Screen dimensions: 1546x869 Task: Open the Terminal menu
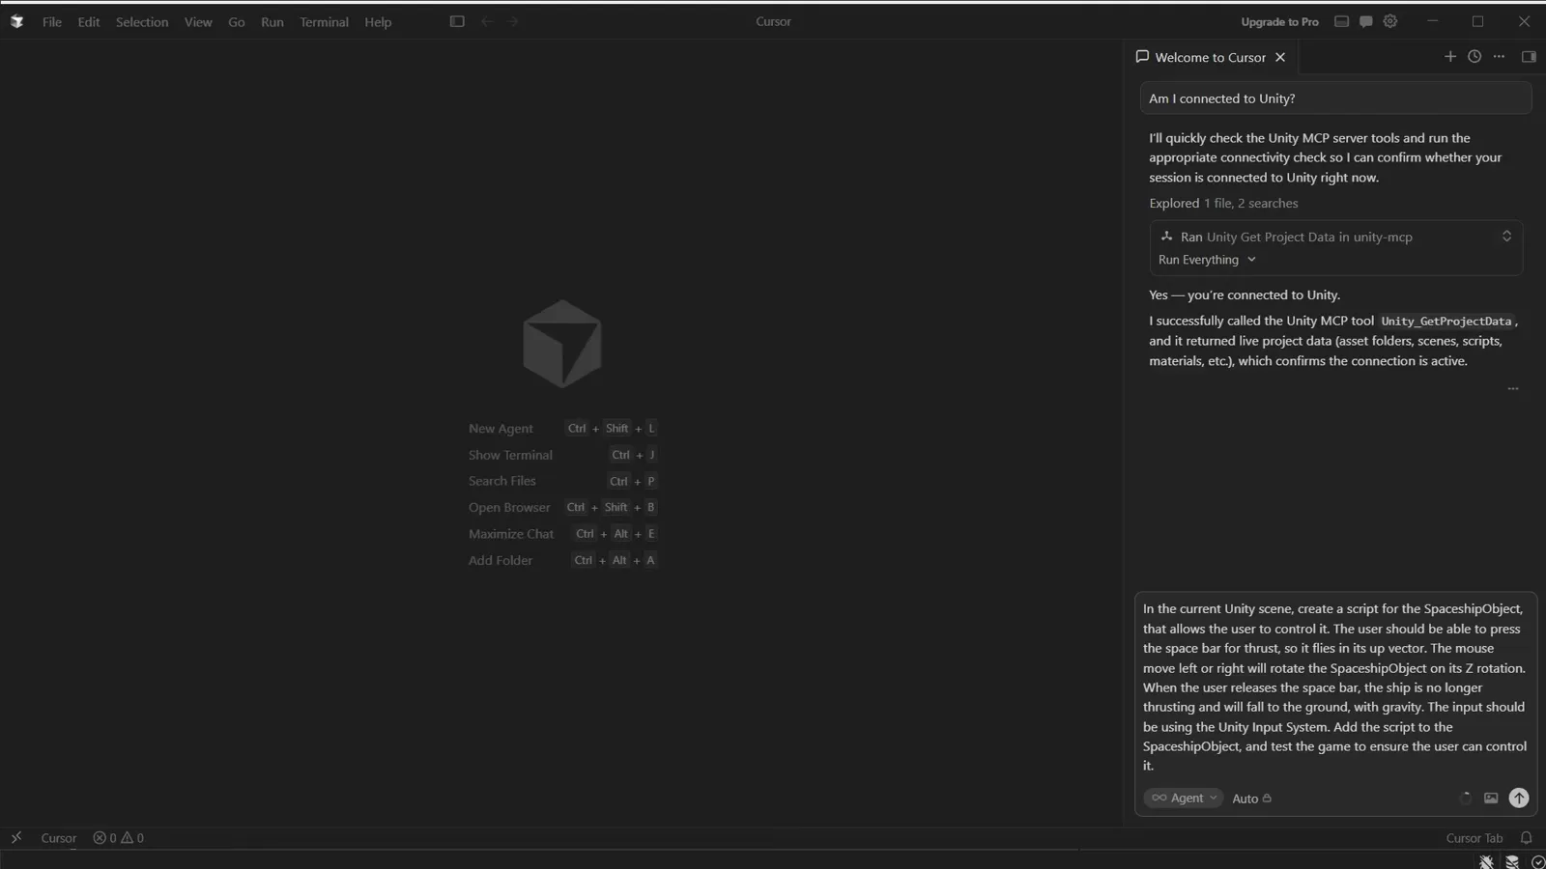(324, 22)
